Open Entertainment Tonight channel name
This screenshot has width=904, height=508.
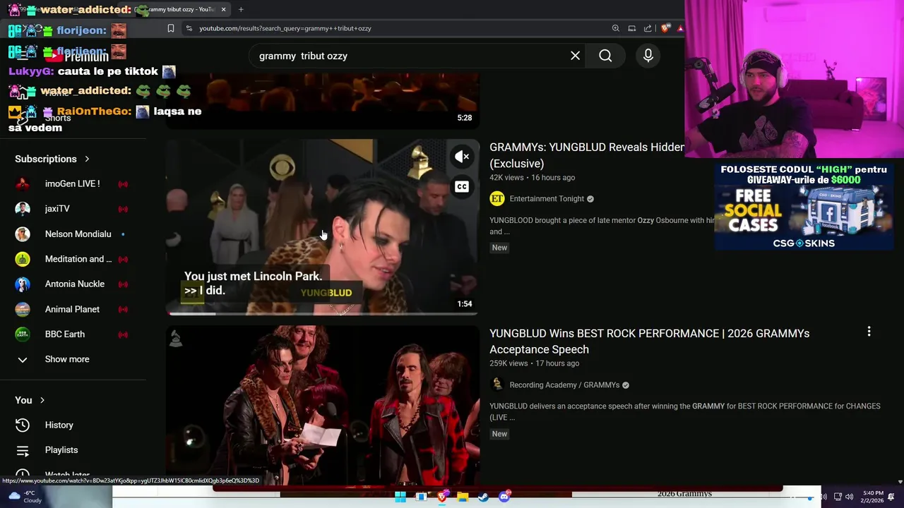547,199
